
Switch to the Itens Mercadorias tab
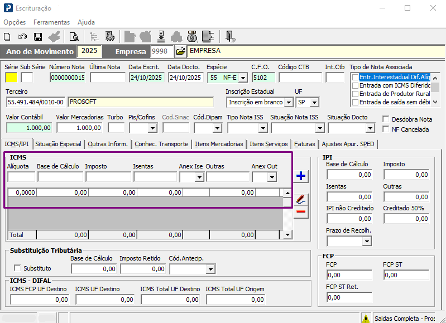[219, 144]
